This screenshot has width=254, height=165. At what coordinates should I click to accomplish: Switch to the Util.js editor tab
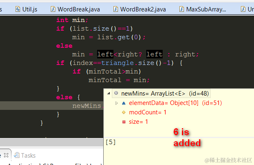[x=26, y=9]
